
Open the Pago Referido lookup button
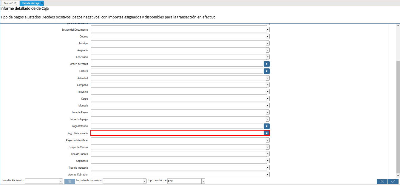pos(267,126)
